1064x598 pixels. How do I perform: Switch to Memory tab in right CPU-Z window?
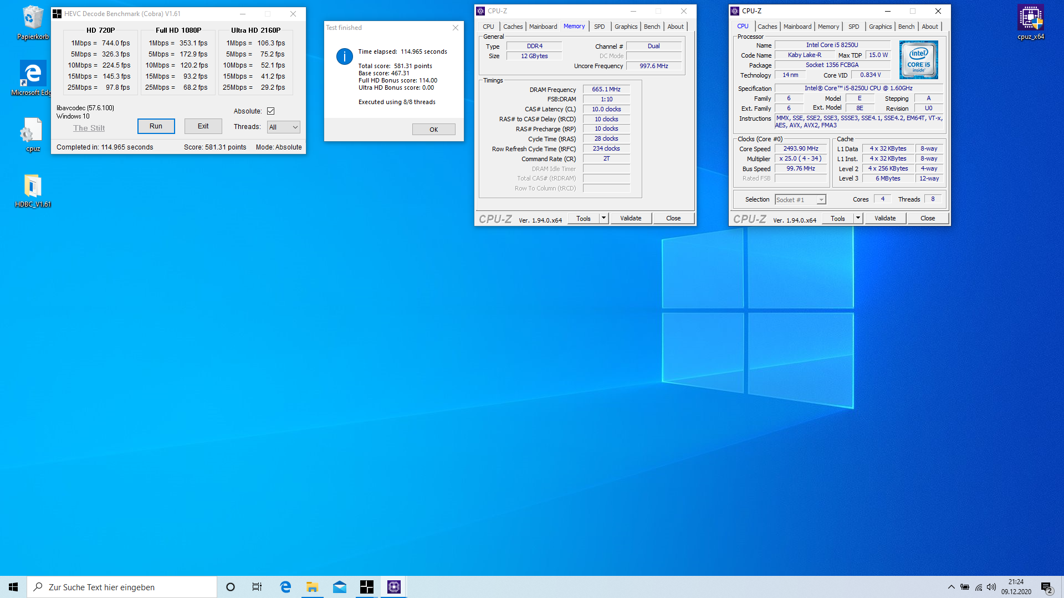[828, 27]
